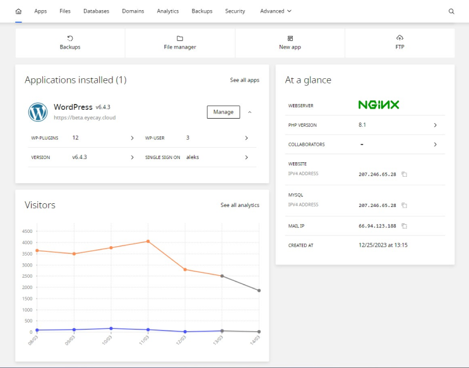This screenshot has width=469, height=368.
Task: Open https://beta.eyecay.cloud site link
Action: pyautogui.click(x=85, y=117)
